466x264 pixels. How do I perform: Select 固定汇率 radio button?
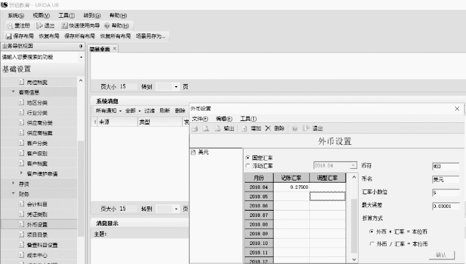click(x=248, y=158)
